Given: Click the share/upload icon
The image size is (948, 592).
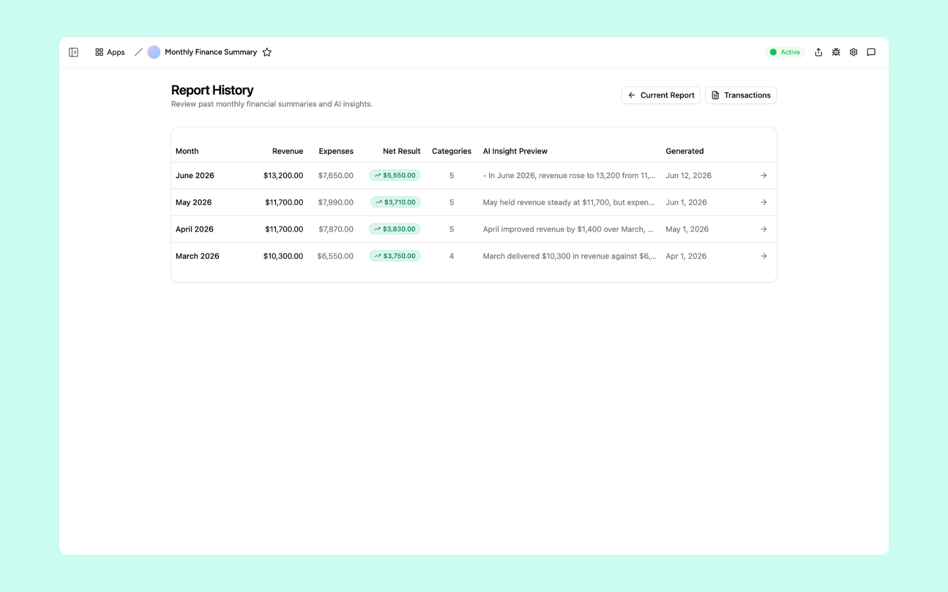Looking at the screenshot, I should 819,52.
